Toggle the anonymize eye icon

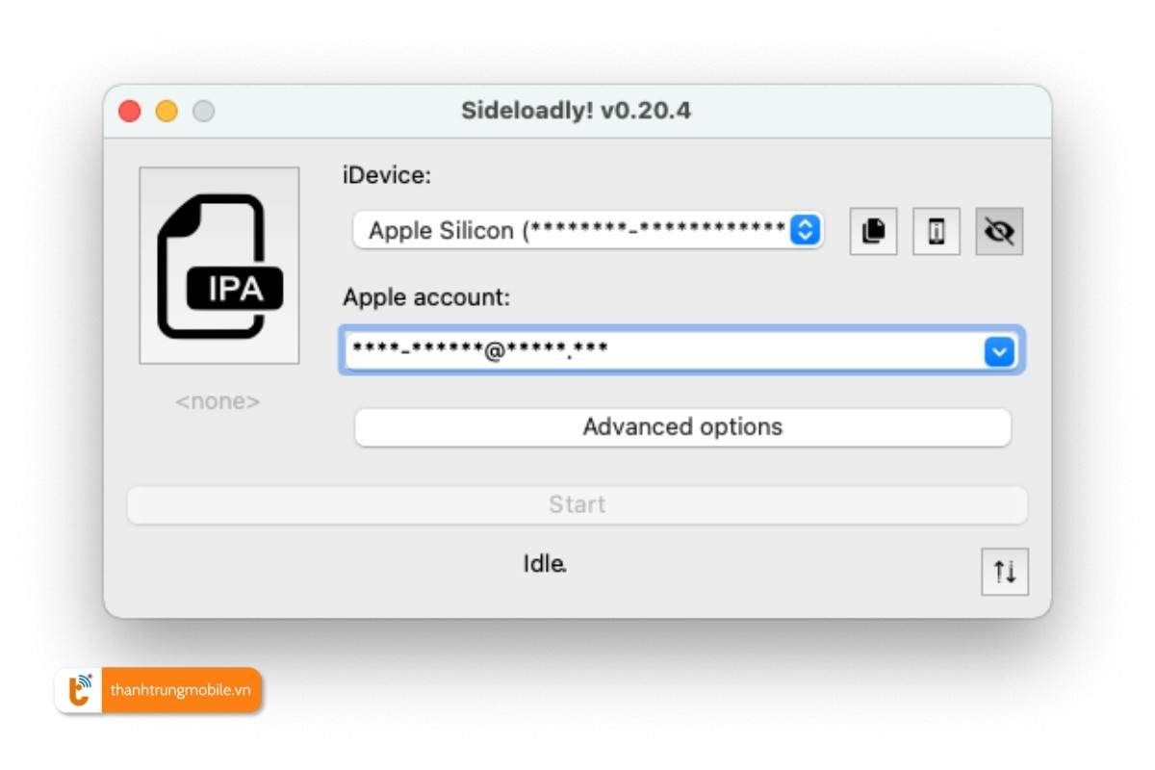pyautogui.click(x=999, y=231)
